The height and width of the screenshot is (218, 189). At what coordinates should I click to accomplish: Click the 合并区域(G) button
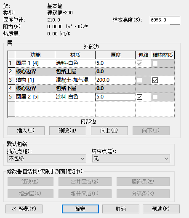85,181
